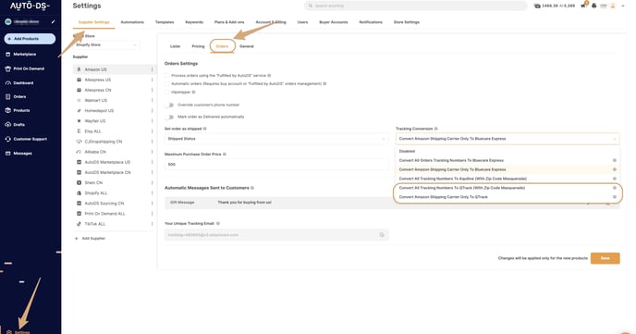Switch to the Keywords tab

(x=194, y=22)
